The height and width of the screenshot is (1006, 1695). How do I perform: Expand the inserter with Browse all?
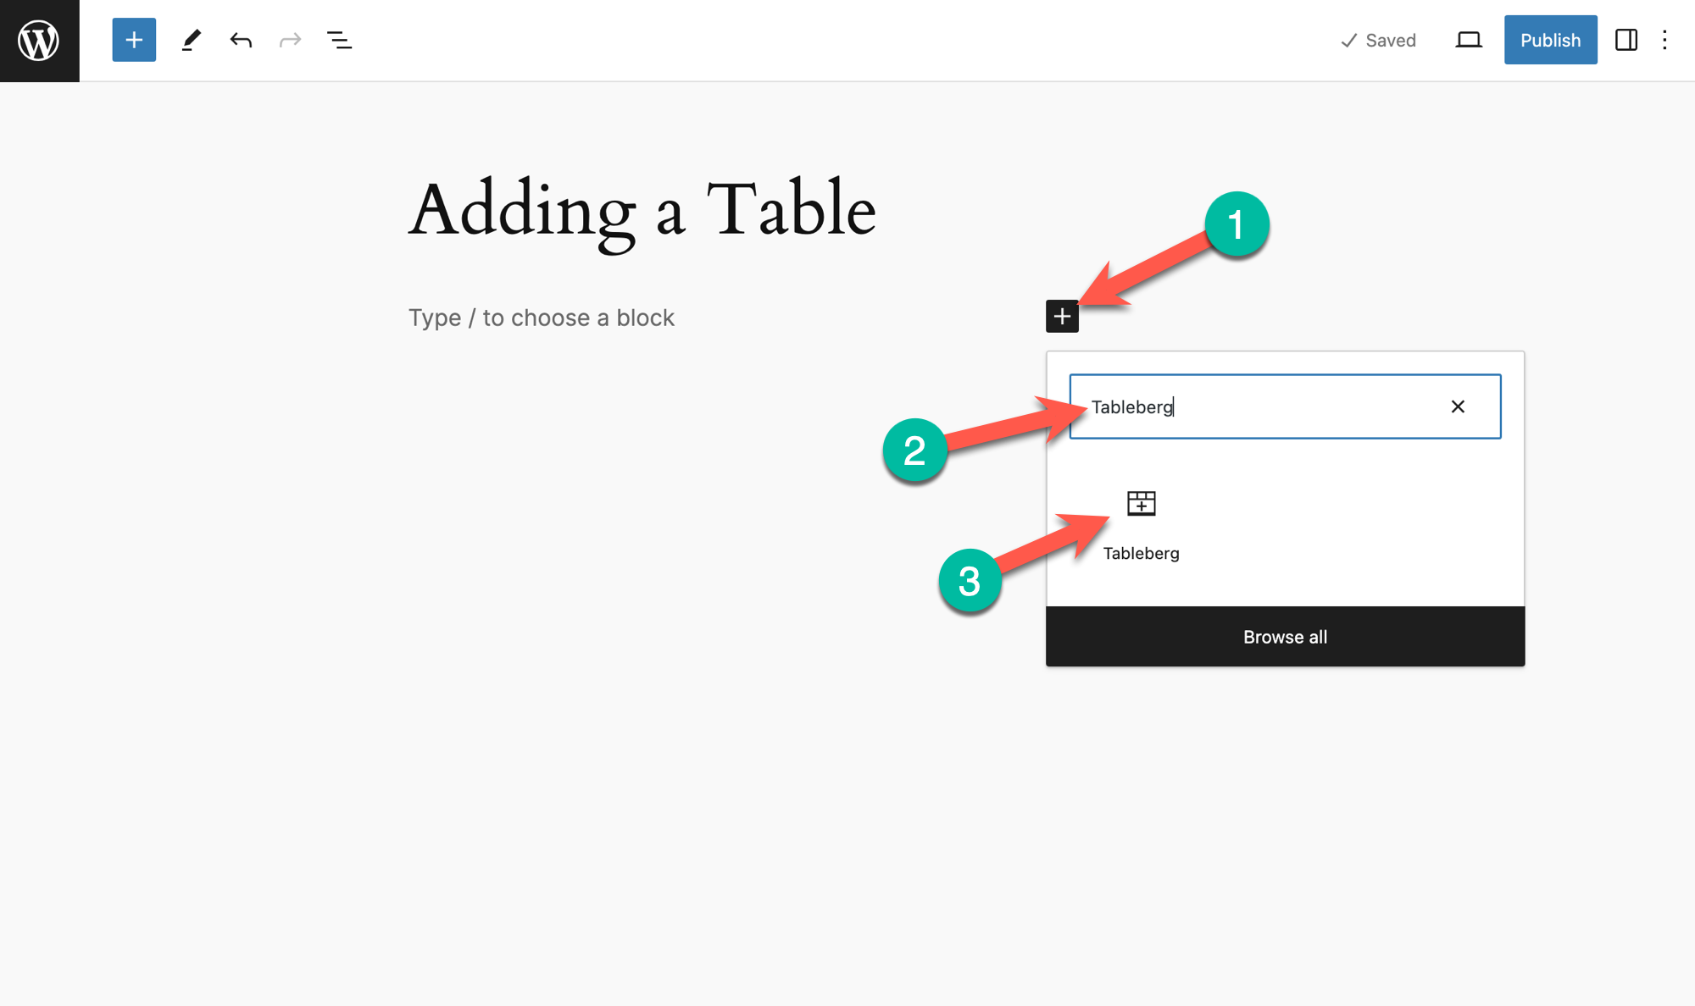[1285, 637]
